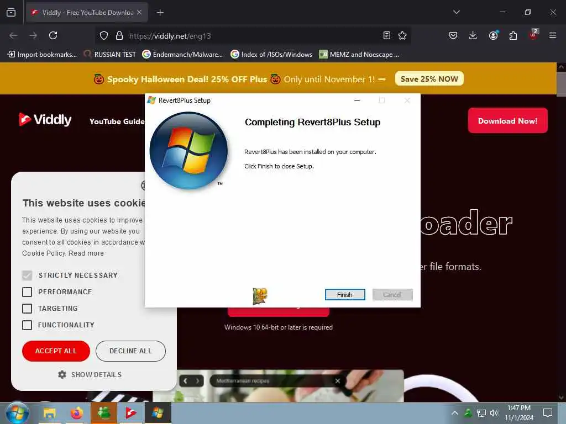Screen dimensions: 566x424
Task: Open the Extensions puzzle icon
Action: [513, 35]
